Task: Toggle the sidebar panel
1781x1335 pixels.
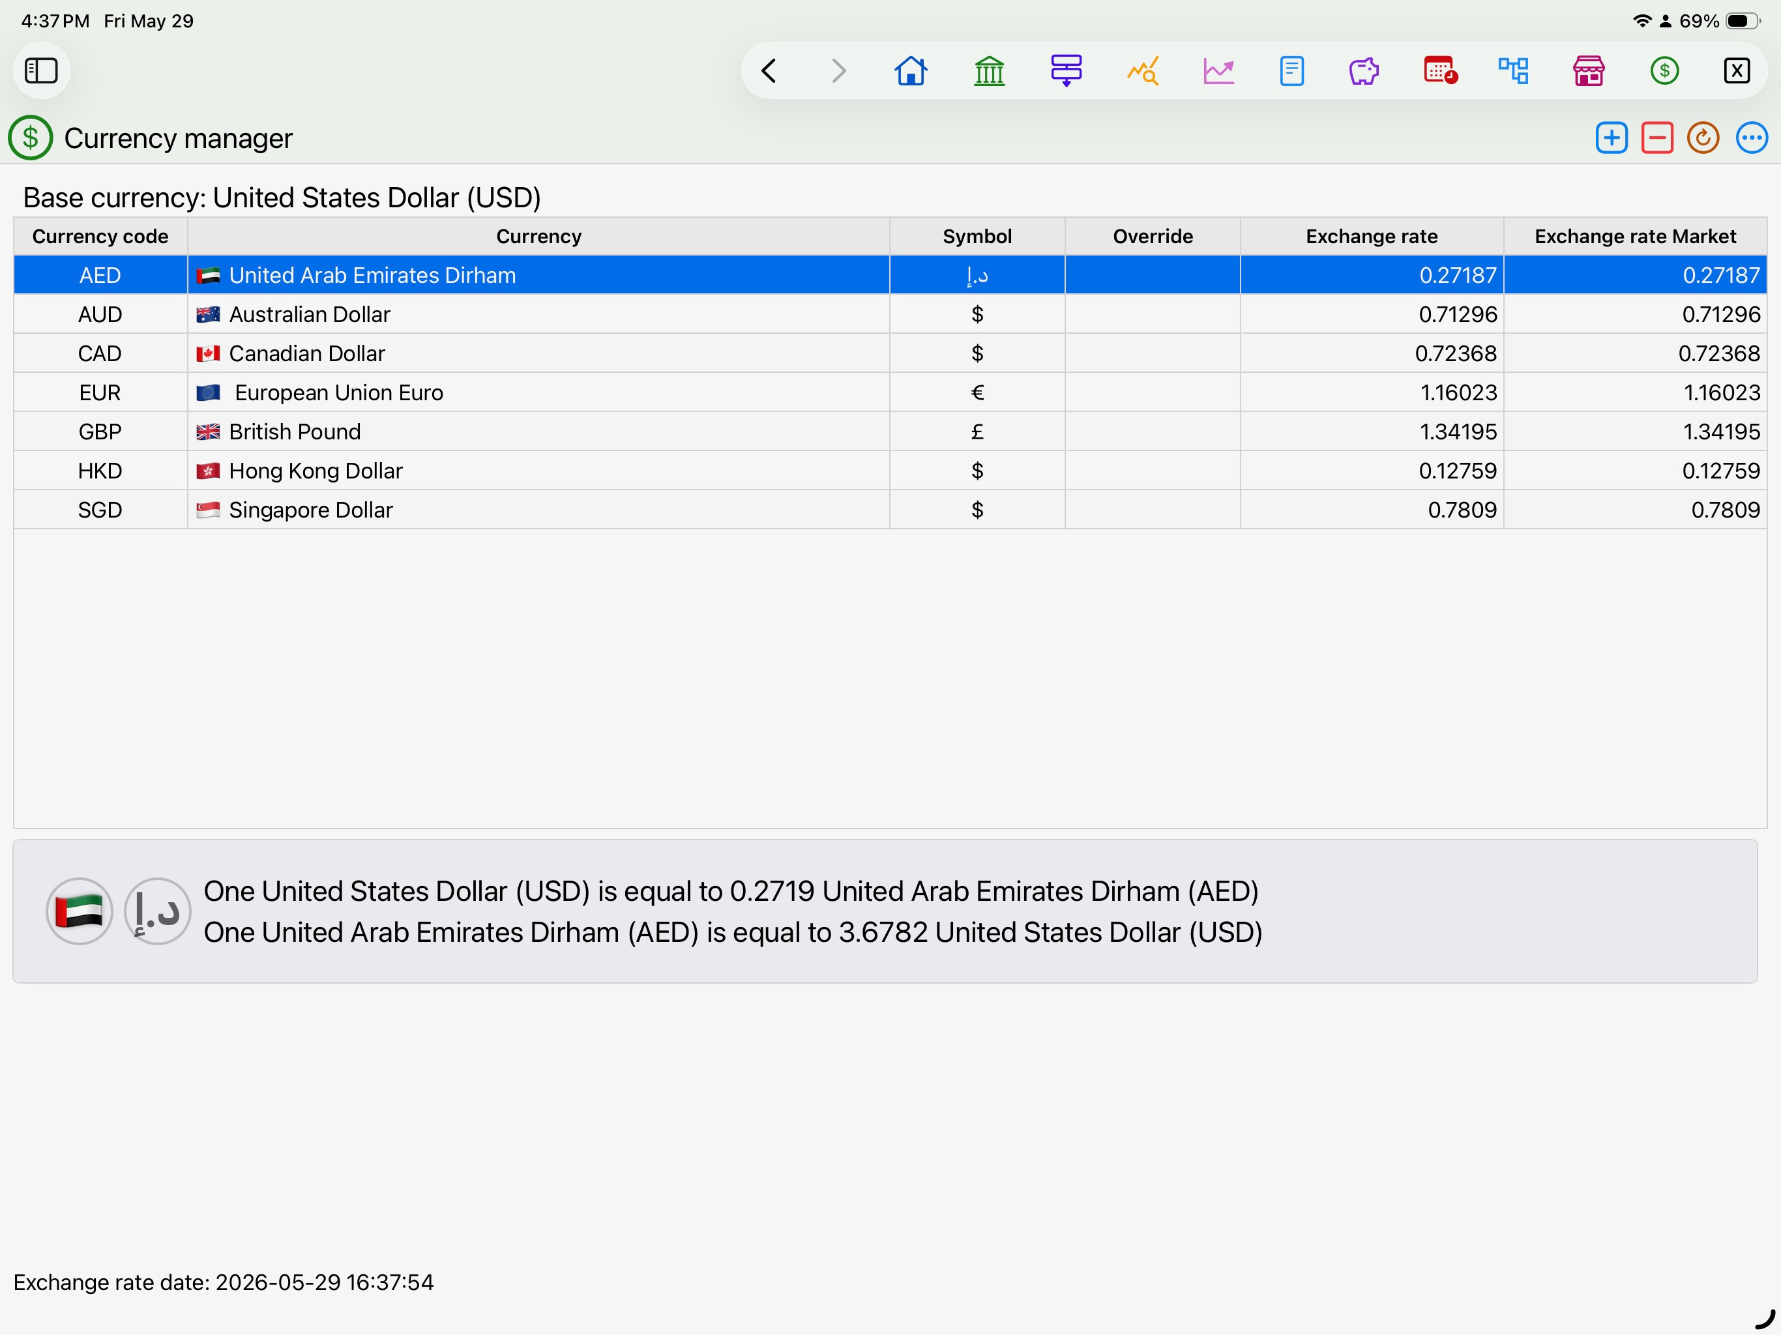Action: [x=41, y=71]
